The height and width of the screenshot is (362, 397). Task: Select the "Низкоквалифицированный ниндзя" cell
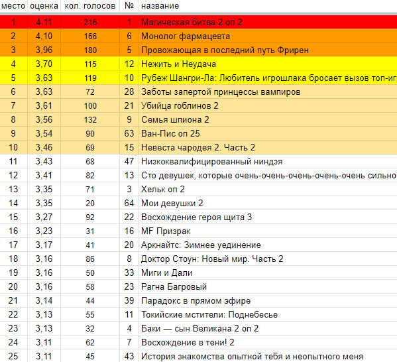pyautogui.click(x=268, y=161)
